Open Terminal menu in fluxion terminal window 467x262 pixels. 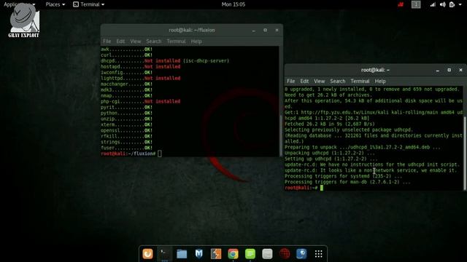pyautogui.click(x=176, y=41)
